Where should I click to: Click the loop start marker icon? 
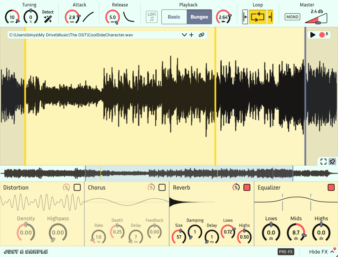tap(245, 17)
